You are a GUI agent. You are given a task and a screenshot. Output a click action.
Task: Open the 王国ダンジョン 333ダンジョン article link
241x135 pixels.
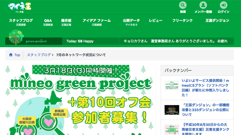(x=205, y=110)
